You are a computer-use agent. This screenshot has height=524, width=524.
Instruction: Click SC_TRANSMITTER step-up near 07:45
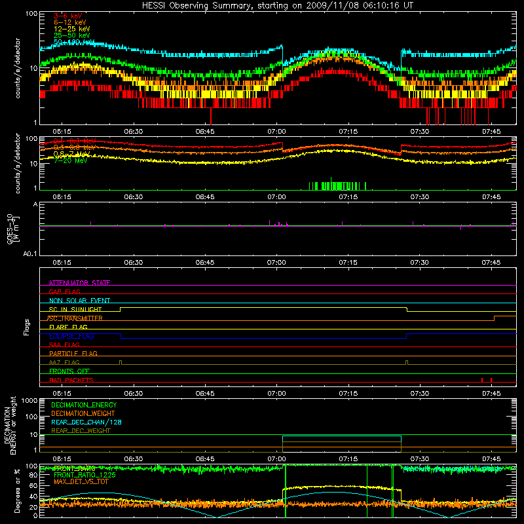tap(495, 318)
